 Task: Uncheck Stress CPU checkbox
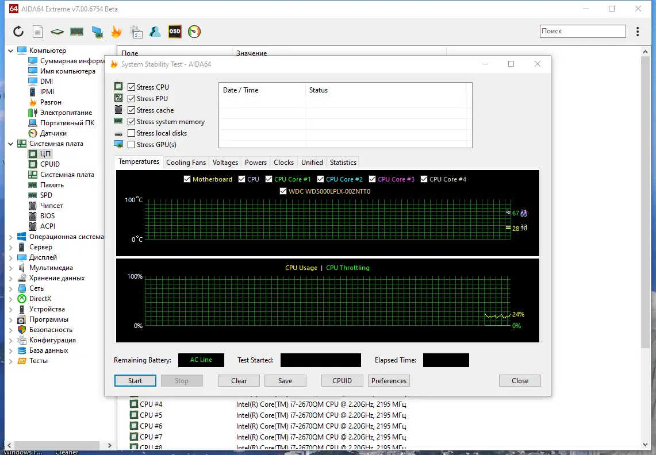click(131, 87)
